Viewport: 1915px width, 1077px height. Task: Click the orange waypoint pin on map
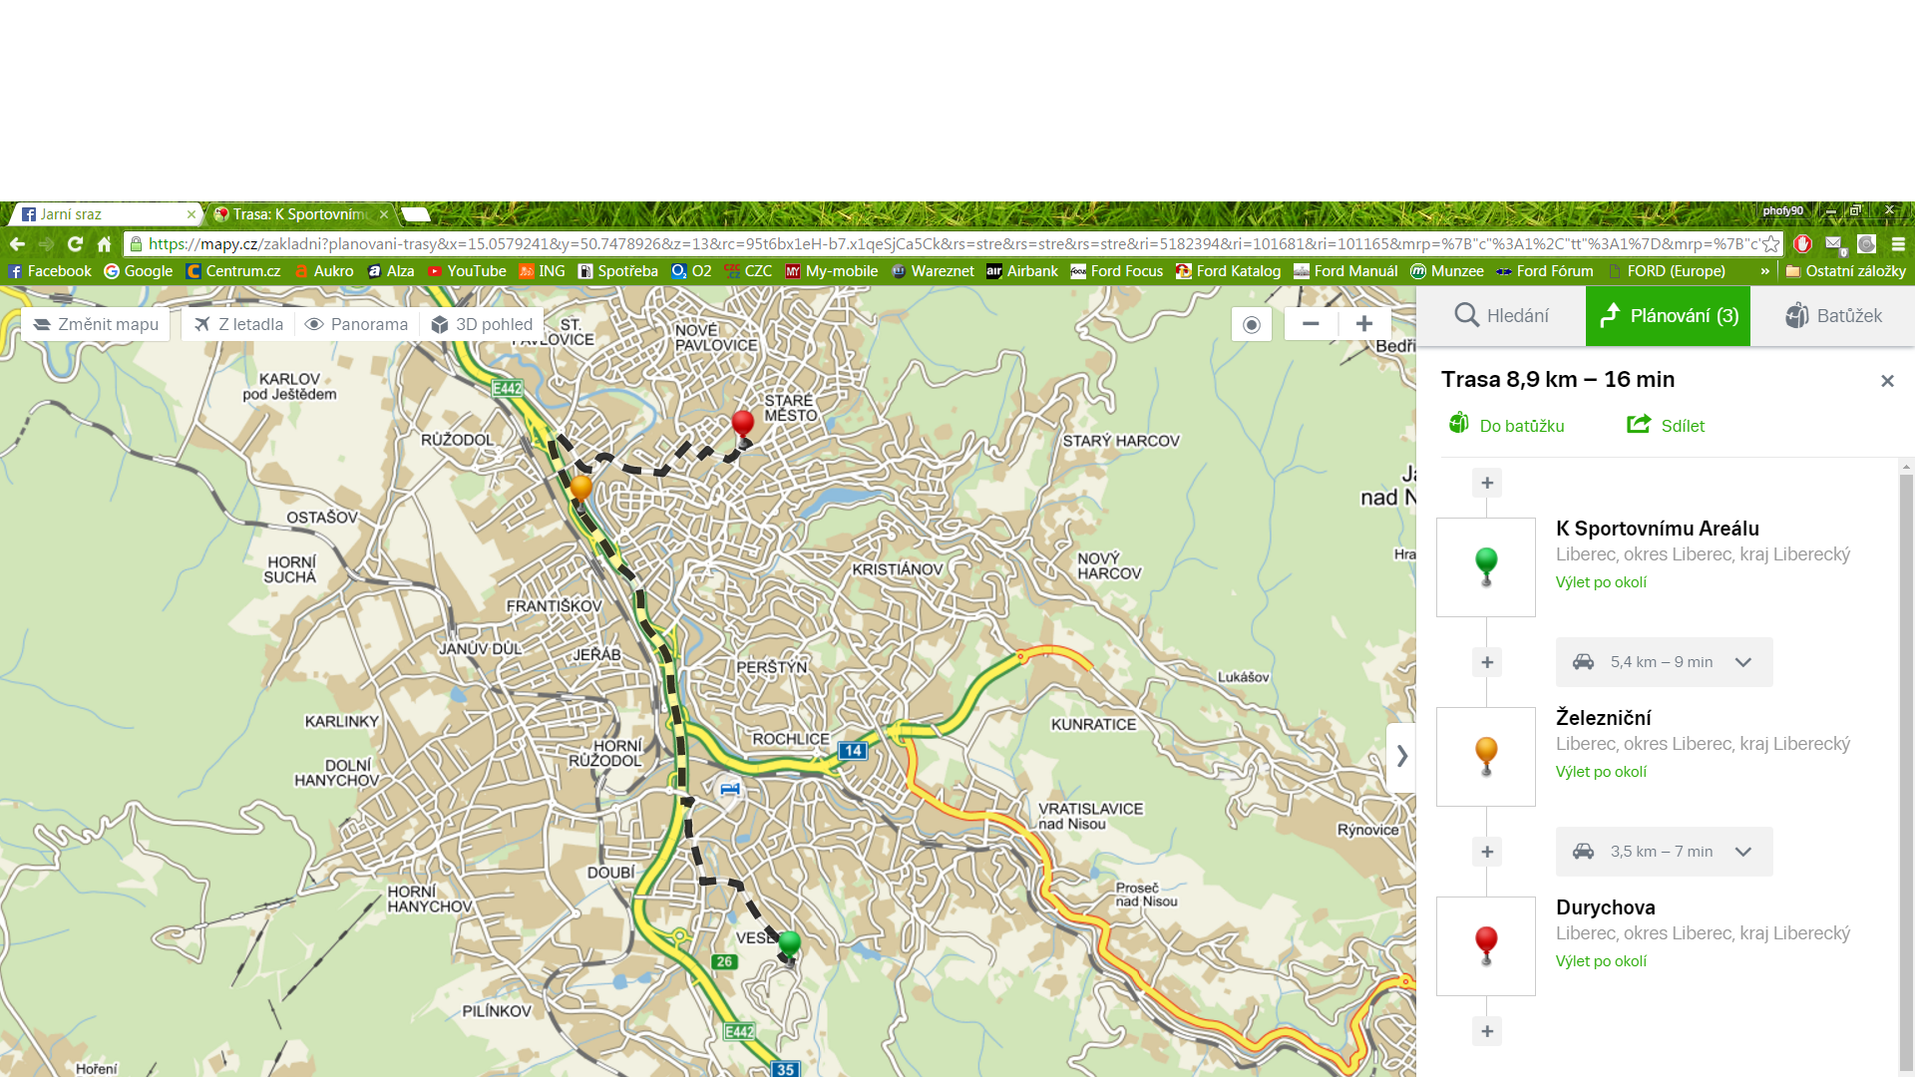pos(580,489)
